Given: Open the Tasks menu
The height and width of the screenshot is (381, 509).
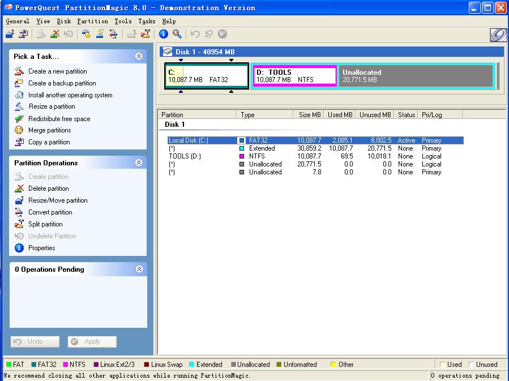Looking at the screenshot, I should (147, 21).
